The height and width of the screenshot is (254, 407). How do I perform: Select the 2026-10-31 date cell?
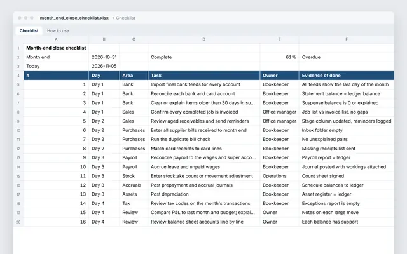104,57
